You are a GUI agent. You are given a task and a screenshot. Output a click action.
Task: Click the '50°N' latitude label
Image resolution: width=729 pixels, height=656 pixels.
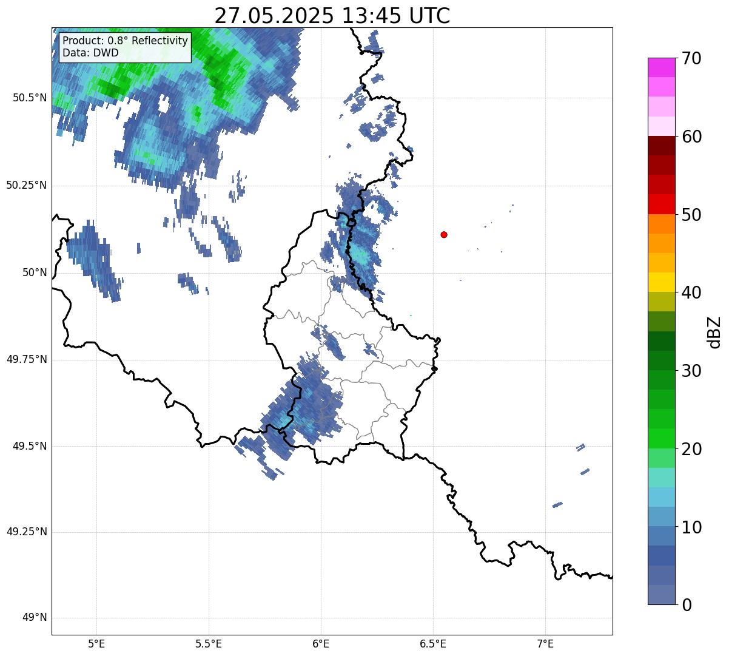35,272
